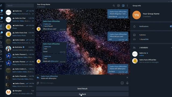Click the Notifications bell icon
This screenshot has width=172, height=97.
tap(134, 26)
